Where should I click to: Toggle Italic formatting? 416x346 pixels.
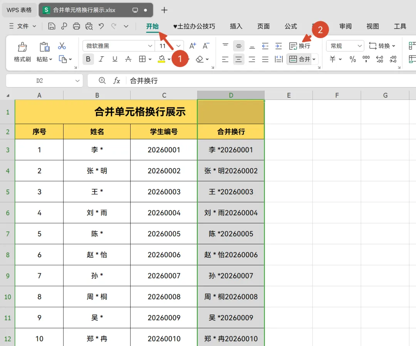101,59
